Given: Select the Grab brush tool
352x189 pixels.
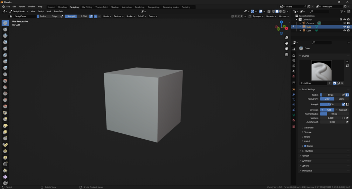Looking at the screenshot, I should 5,119.
